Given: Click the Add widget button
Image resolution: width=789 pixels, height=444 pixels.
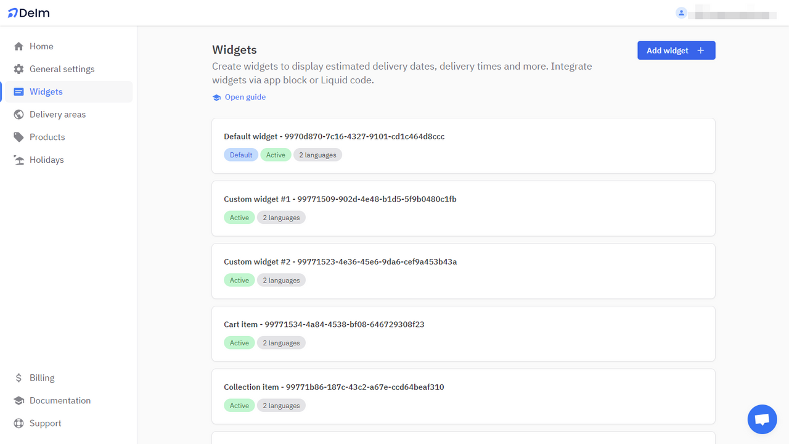Looking at the screenshot, I should point(676,50).
